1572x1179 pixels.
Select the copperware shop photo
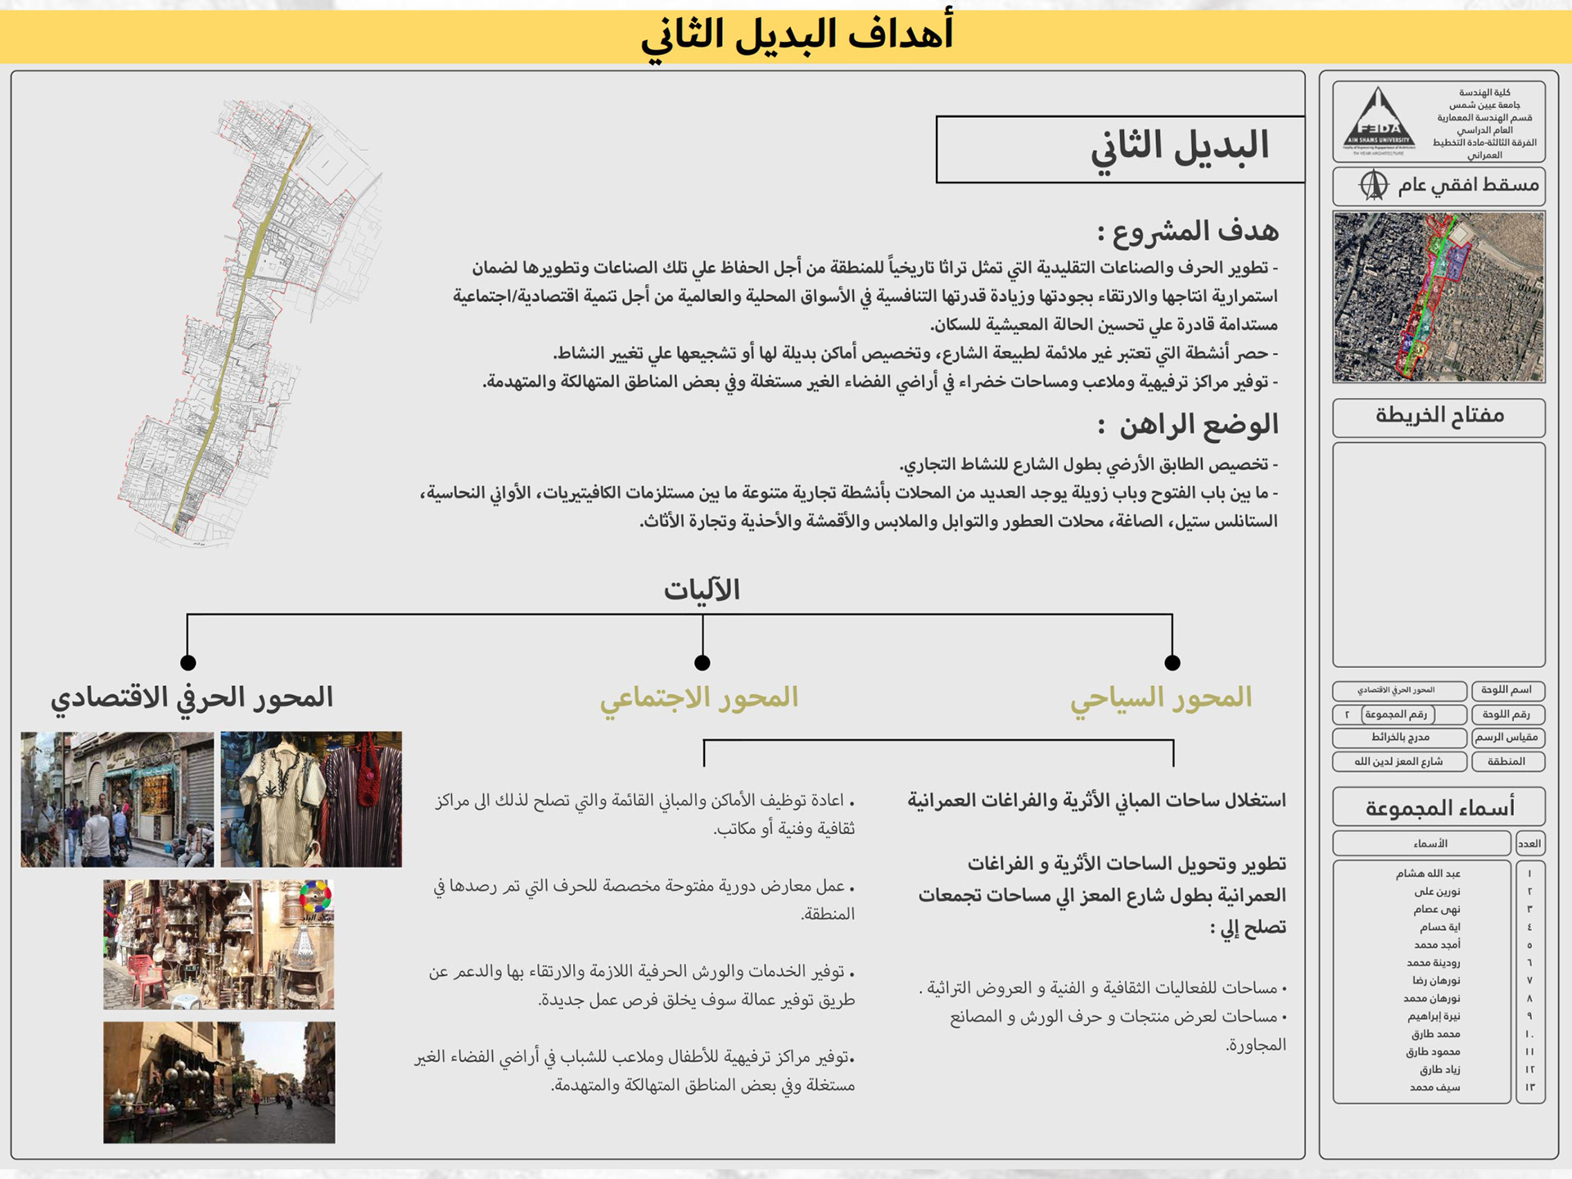click(x=219, y=944)
